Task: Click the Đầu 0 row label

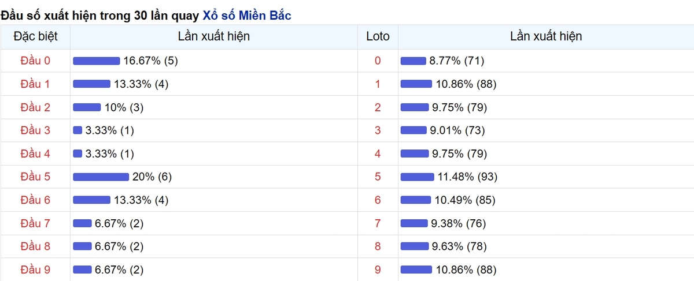Action: pos(35,61)
